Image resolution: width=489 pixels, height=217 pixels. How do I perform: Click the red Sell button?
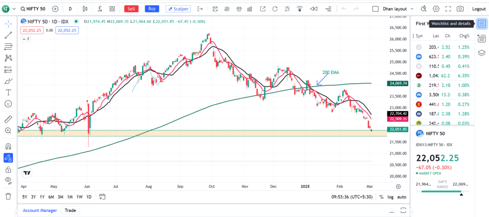click(x=131, y=9)
